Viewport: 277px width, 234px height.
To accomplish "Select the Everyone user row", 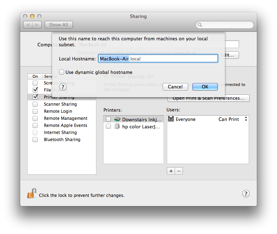I will tap(208, 119).
